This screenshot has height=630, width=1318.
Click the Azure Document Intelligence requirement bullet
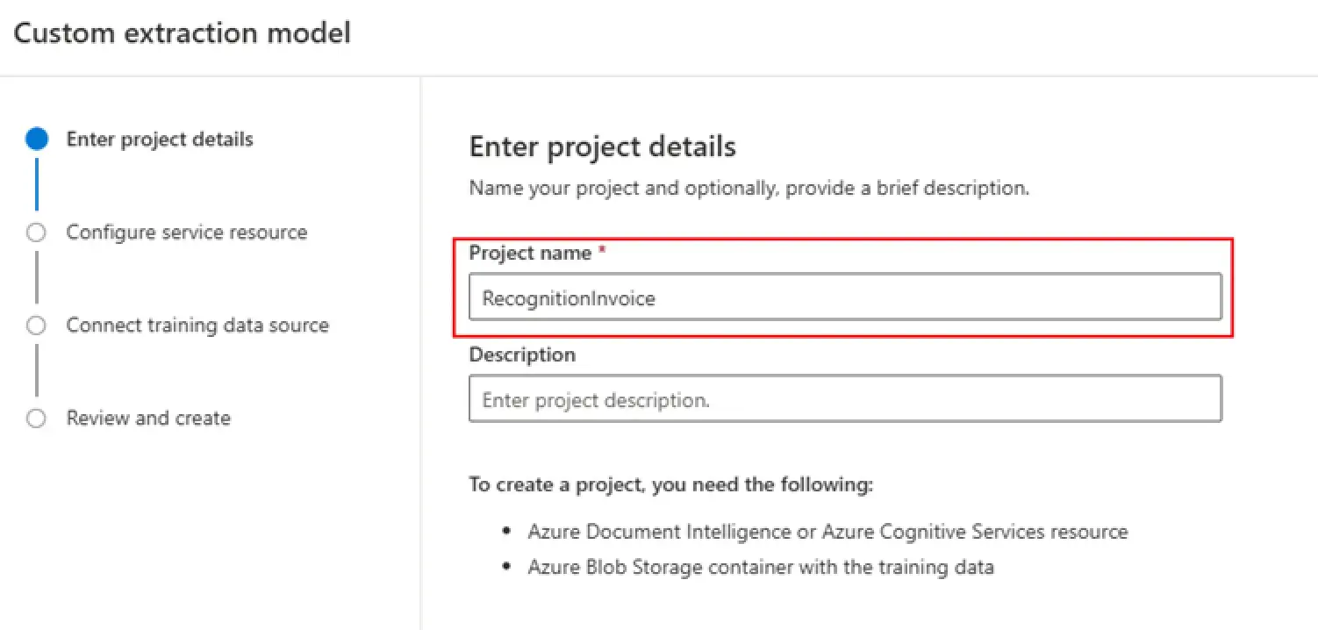click(x=827, y=532)
